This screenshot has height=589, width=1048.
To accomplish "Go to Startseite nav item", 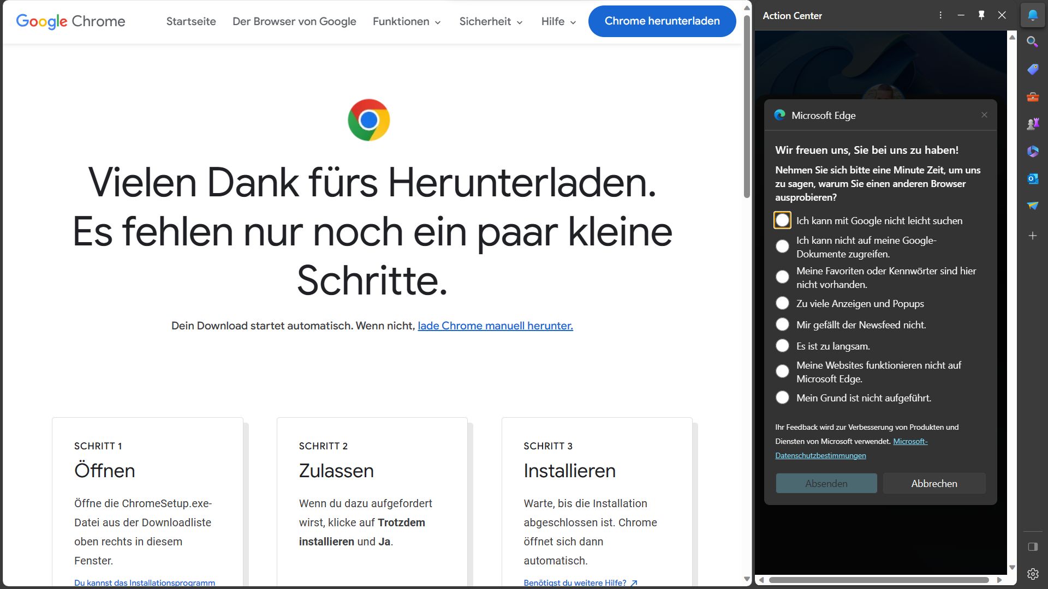I will 191,21.
